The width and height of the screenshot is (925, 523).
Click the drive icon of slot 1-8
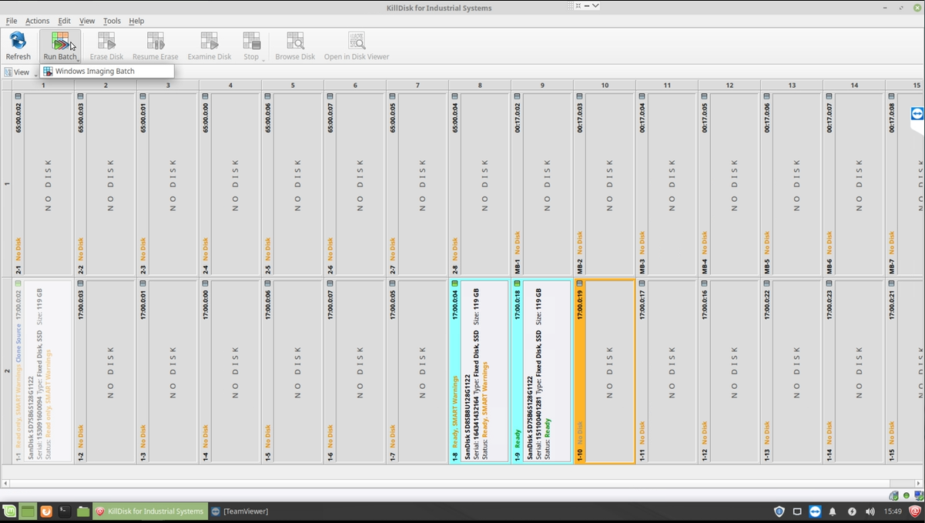coord(454,283)
